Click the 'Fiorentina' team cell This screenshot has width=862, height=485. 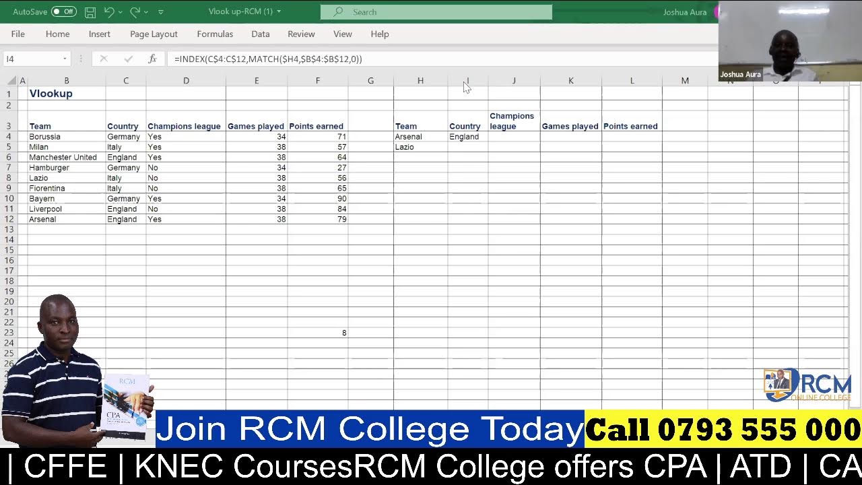66,189
